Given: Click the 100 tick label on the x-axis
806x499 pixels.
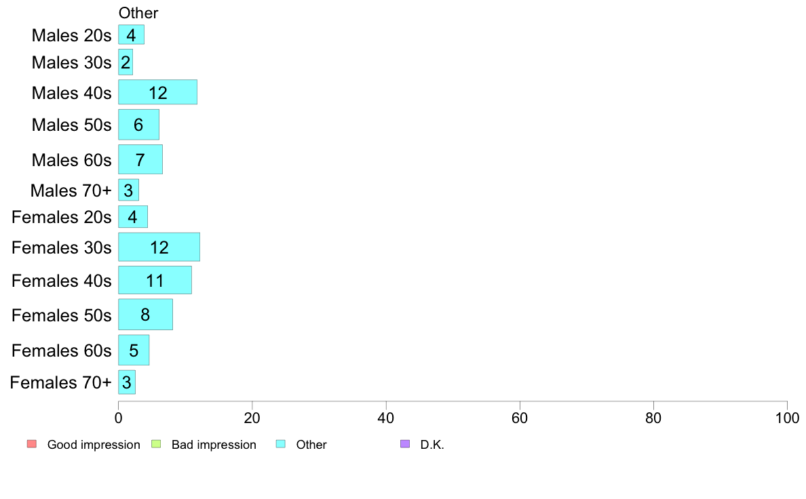Looking at the screenshot, I should coord(786,418).
